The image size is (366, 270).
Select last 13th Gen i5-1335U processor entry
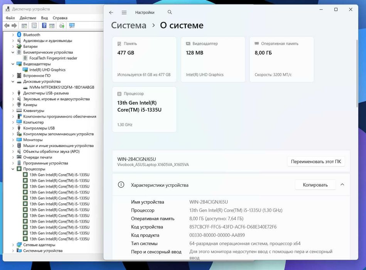(x=59, y=239)
